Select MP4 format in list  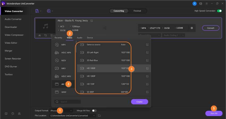click(x=64, y=45)
